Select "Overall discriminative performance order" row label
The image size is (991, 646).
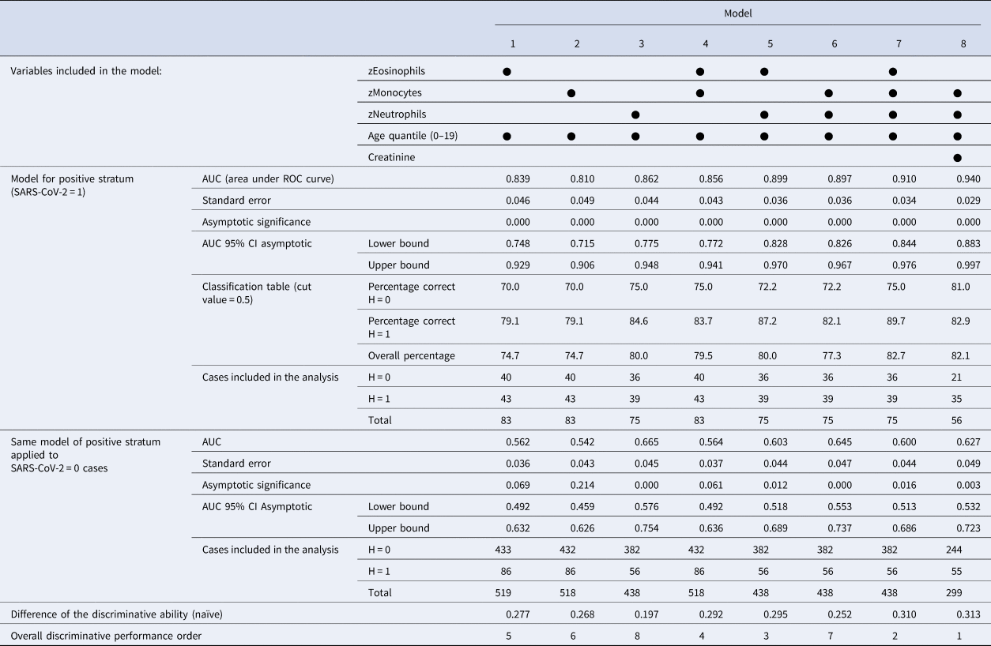click(x=105, y=636)
